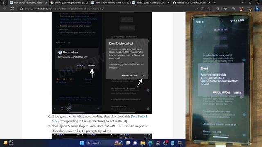View site information lock icon
Image resolution: width=262 pixels, height=147 pixels.
click(x=21, y=9)
